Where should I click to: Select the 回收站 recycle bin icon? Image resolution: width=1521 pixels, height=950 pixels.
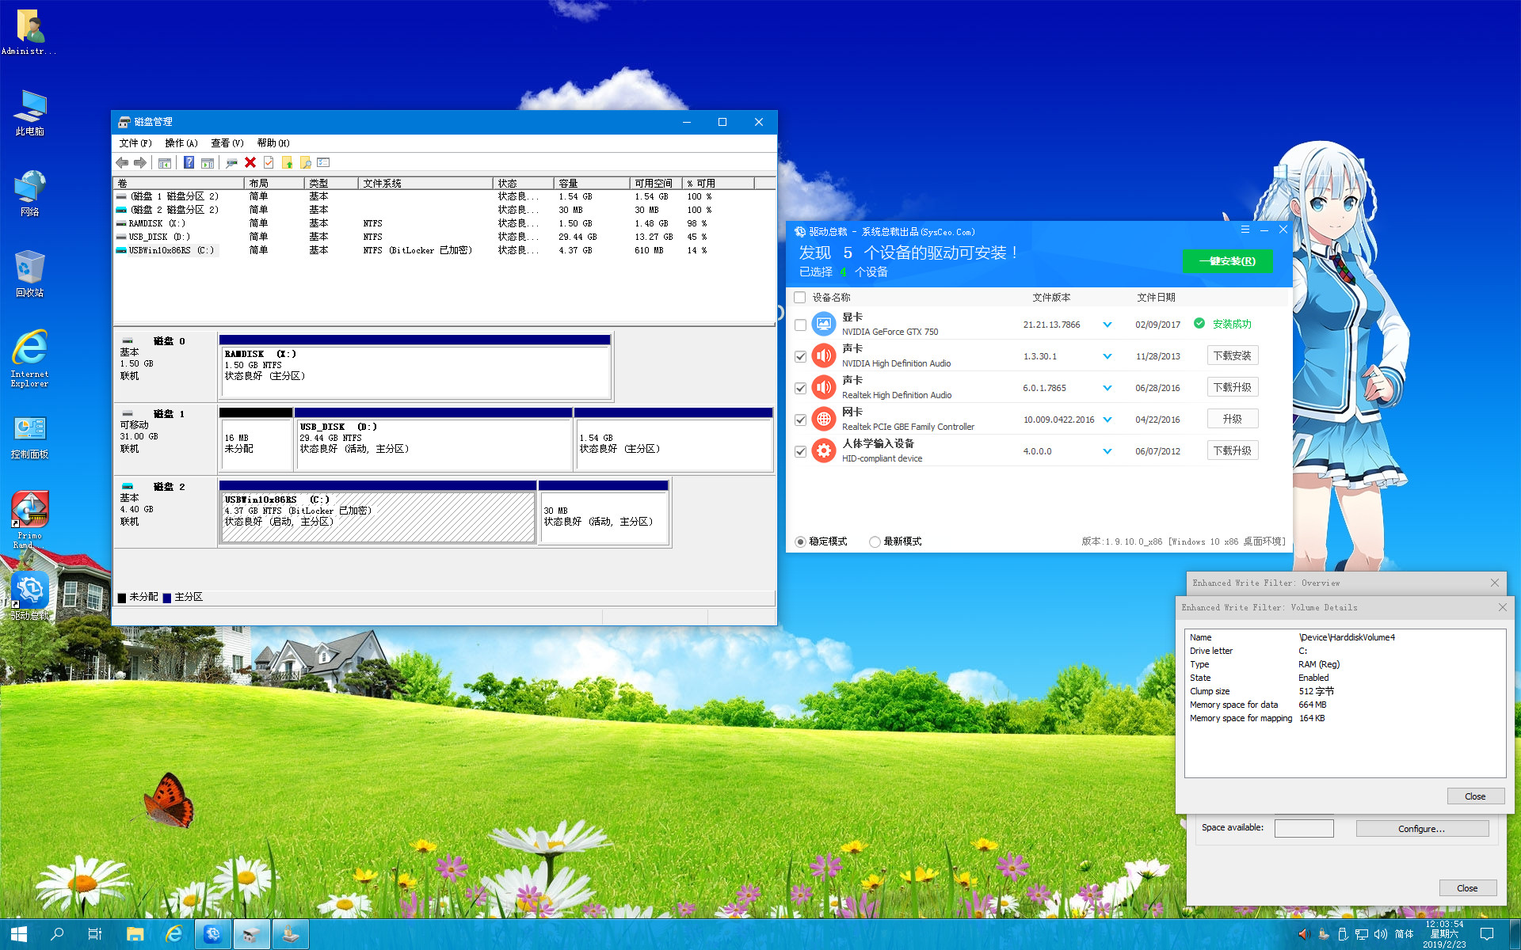pos(30,274)
